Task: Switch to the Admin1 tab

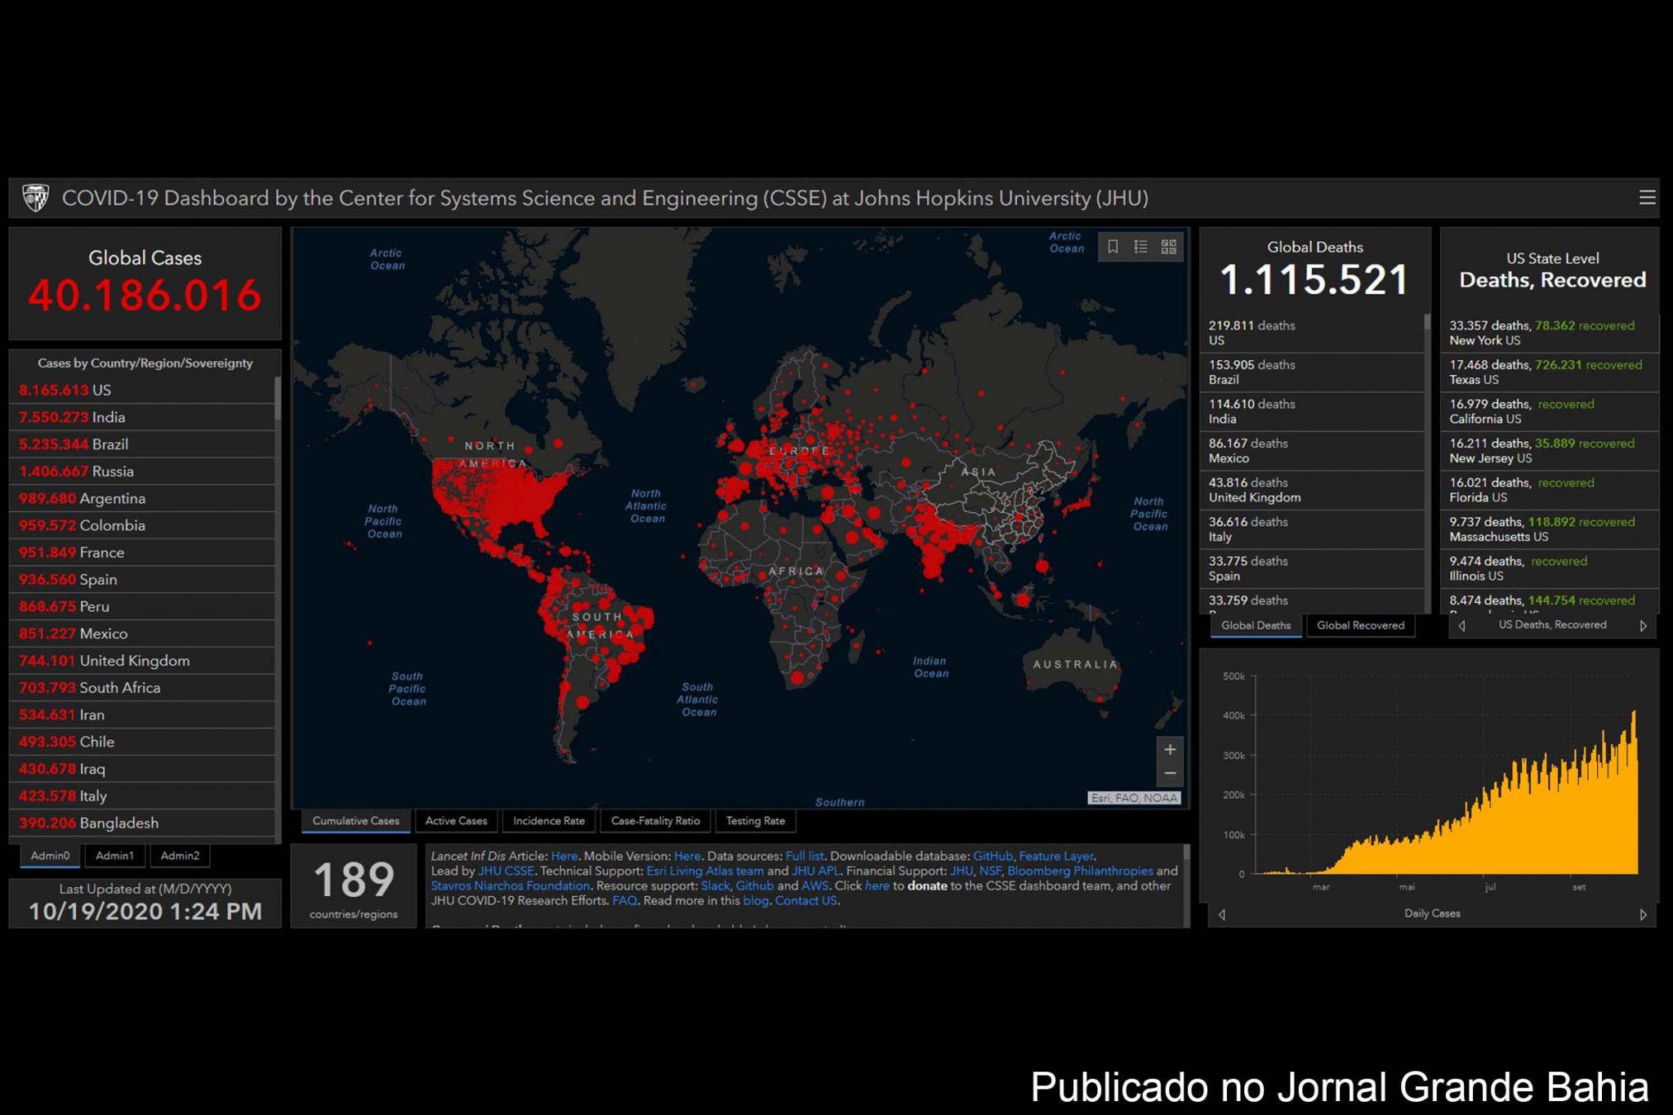Action: [114, 855]
